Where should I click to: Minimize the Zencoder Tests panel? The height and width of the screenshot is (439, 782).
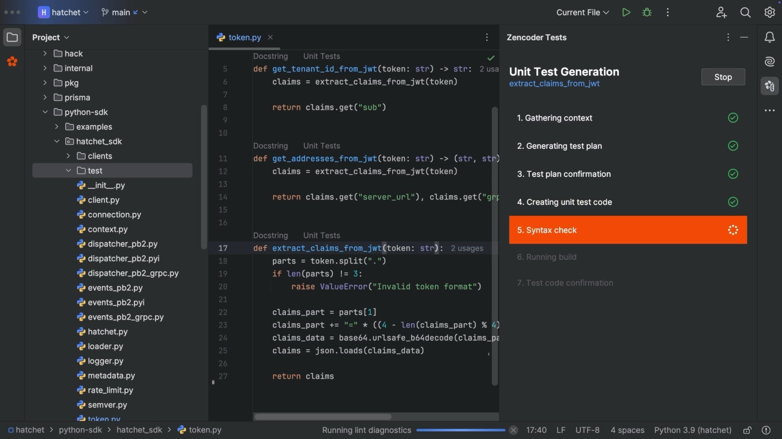pyautogui.click(x=744, y=37)
